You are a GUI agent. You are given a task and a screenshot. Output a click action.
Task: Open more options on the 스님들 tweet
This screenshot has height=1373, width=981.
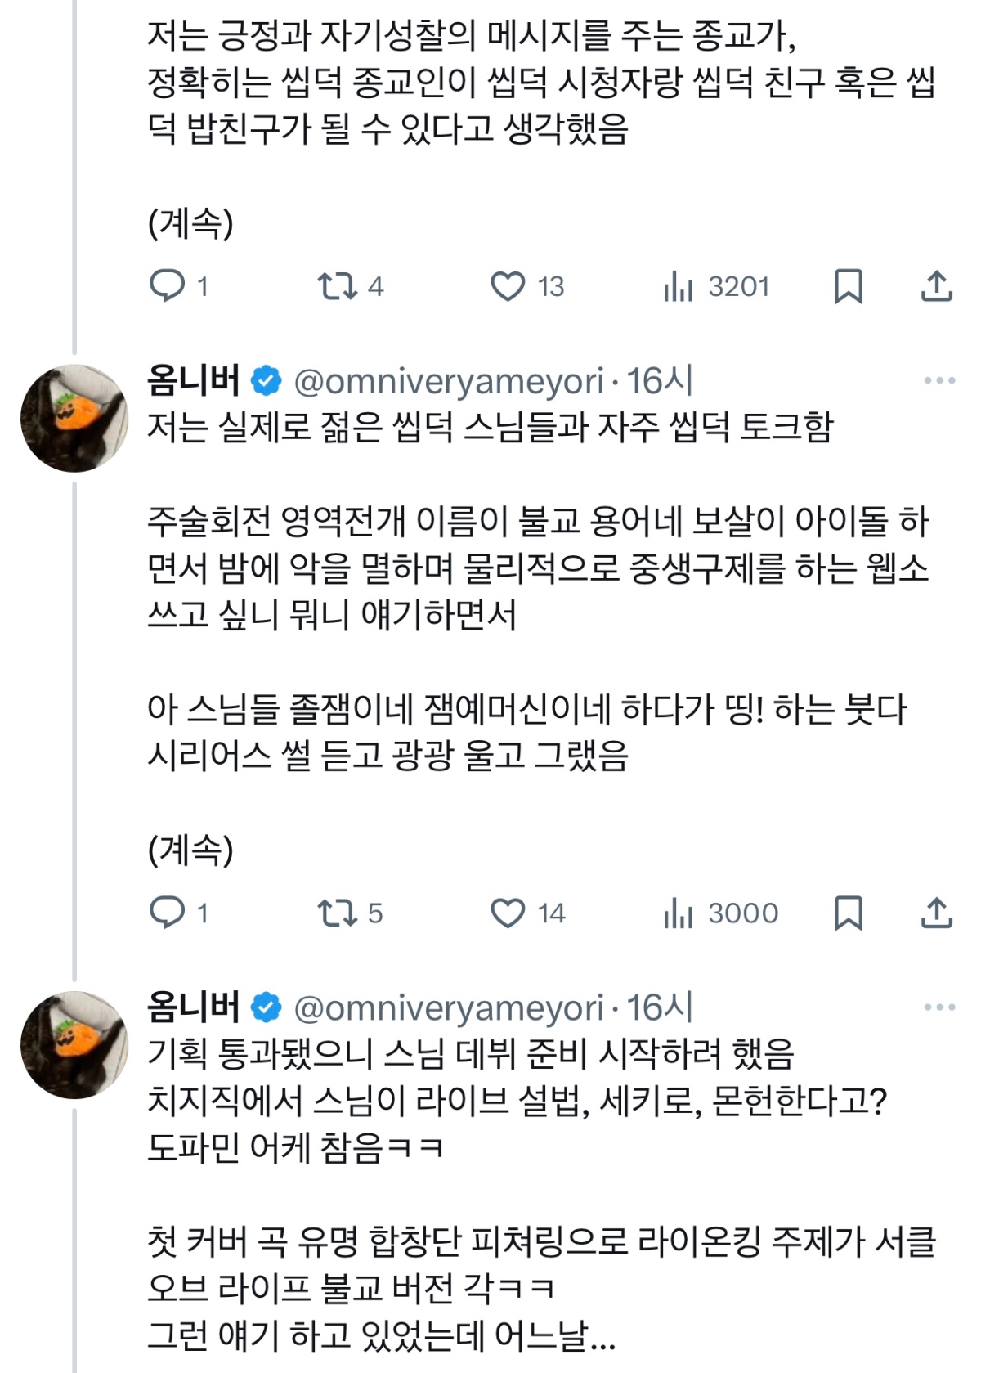(x=939, y=380)
